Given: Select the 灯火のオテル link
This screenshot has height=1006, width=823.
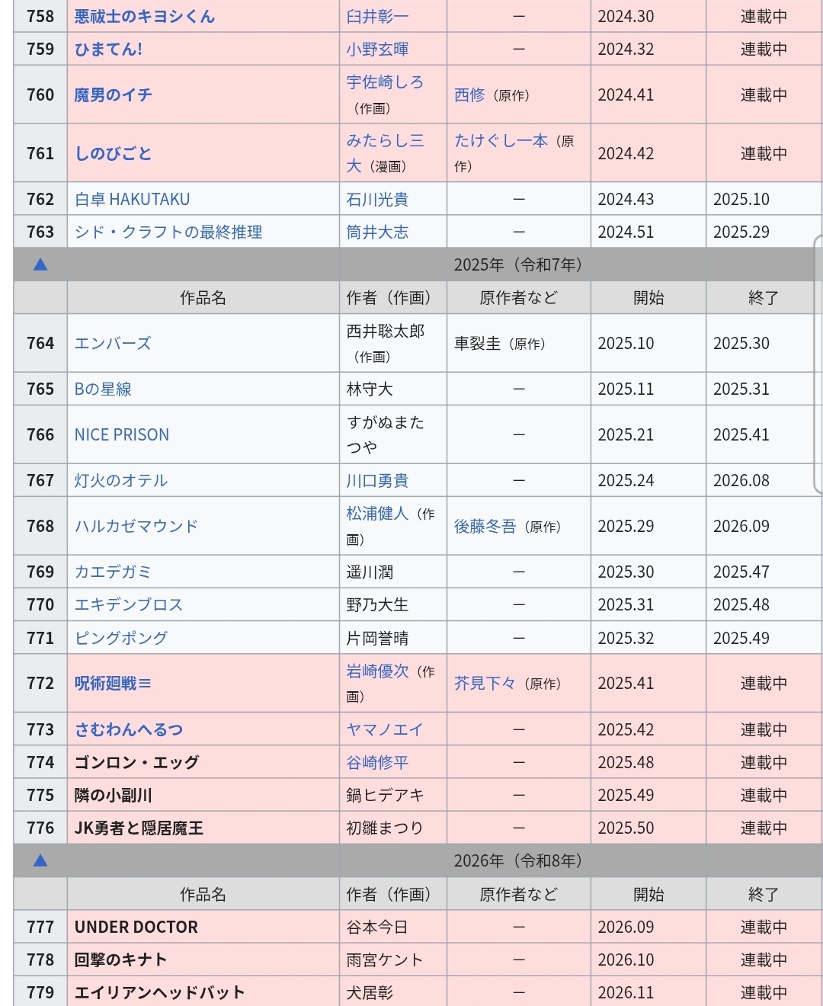Looking at the screenshot, I should [120, 481].
